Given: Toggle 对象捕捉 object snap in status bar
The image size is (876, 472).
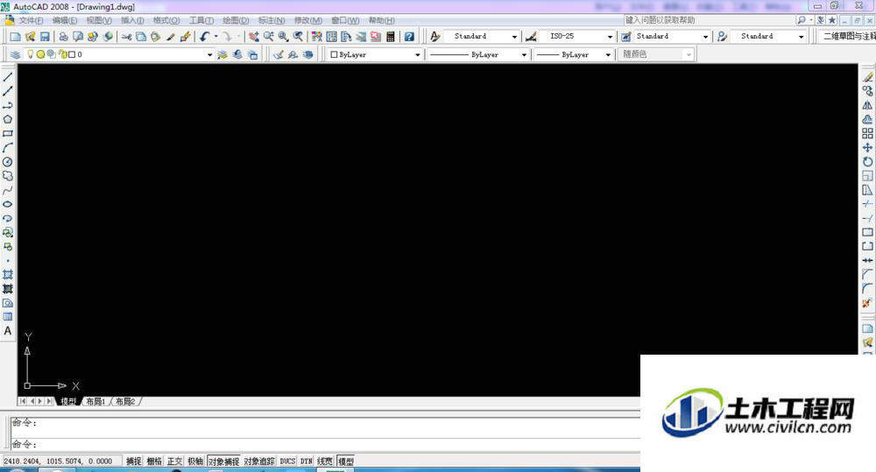Looking at the screenshot, I should [223, 461].
